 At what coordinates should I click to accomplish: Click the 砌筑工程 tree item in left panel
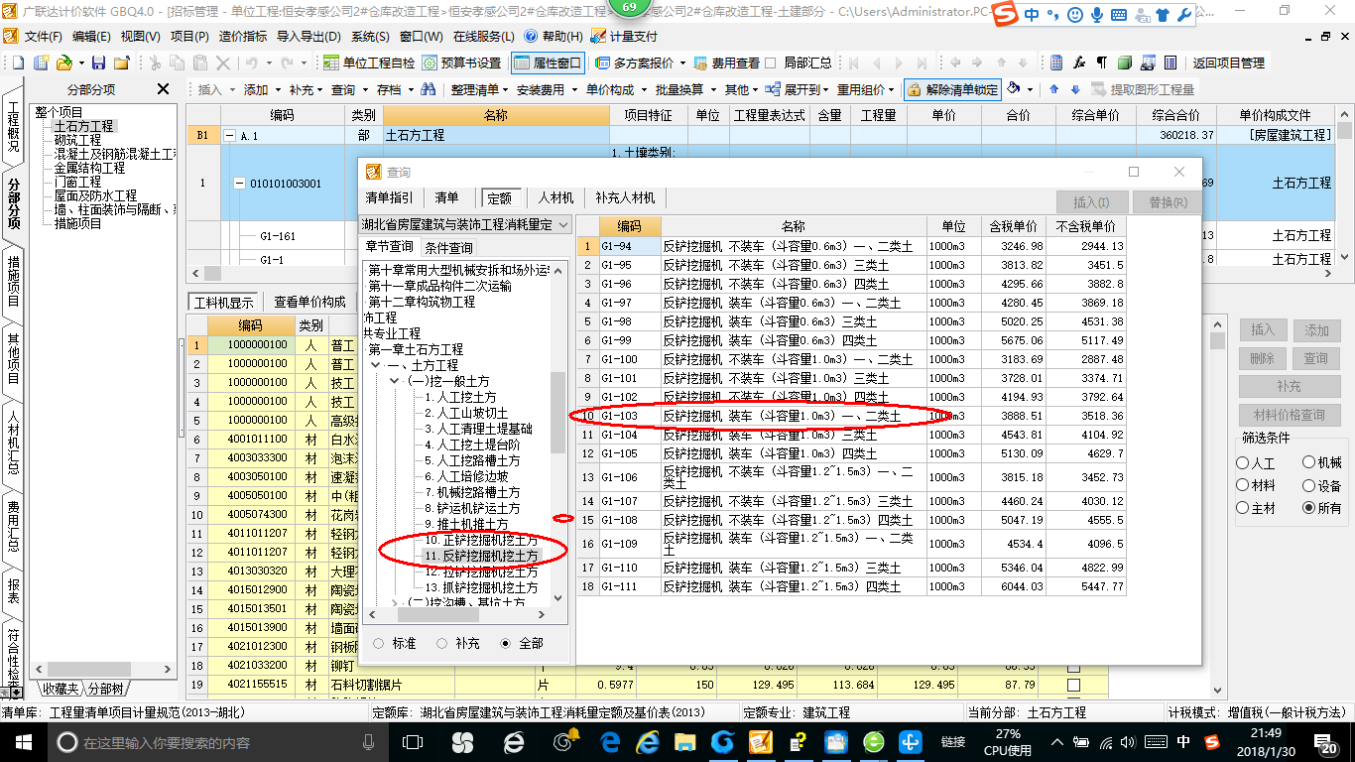point(77,140)
